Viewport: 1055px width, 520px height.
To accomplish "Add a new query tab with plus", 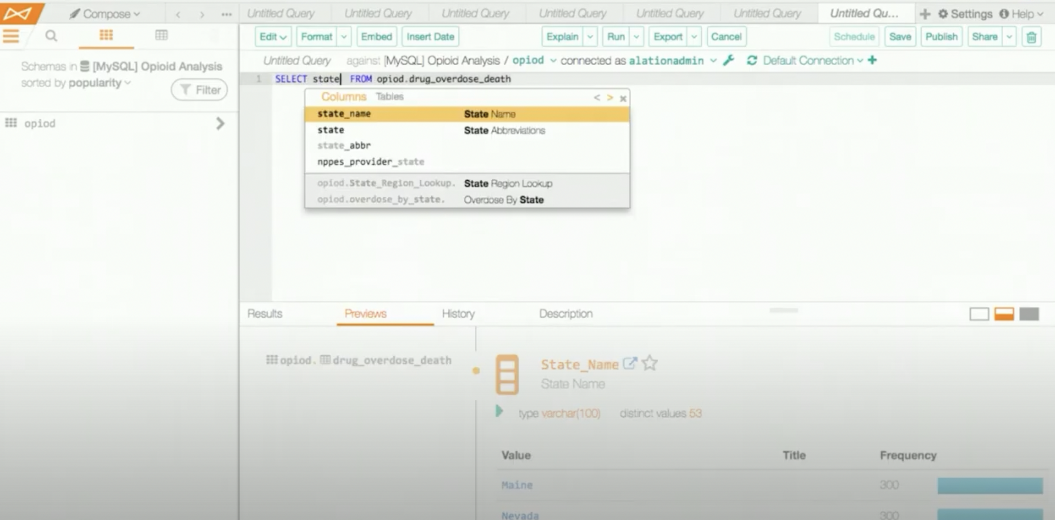I will tap(925, 14).
